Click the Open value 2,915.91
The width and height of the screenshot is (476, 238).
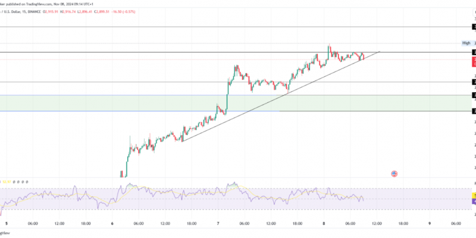point(52,11)
